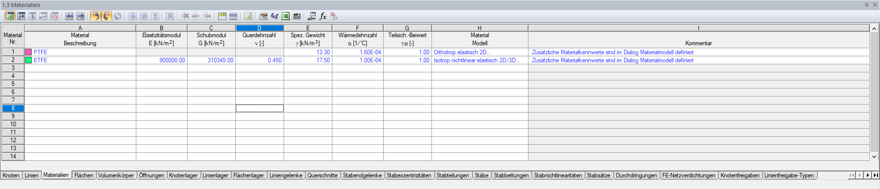The image size is (880, 189).
Task: Click the blue-striped table view icon
Action: 233,16
